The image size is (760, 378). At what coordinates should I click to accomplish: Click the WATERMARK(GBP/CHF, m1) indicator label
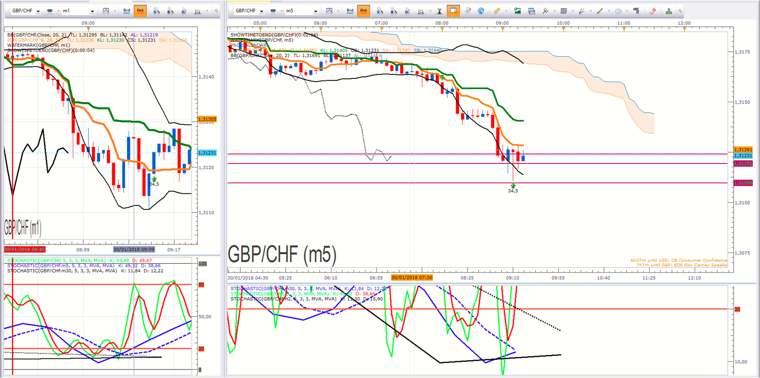point(39,45)
